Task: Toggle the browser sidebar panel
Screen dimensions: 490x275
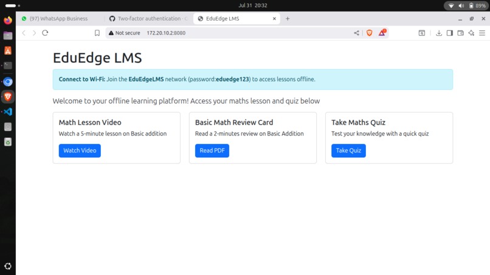Action: coord(450,33)
